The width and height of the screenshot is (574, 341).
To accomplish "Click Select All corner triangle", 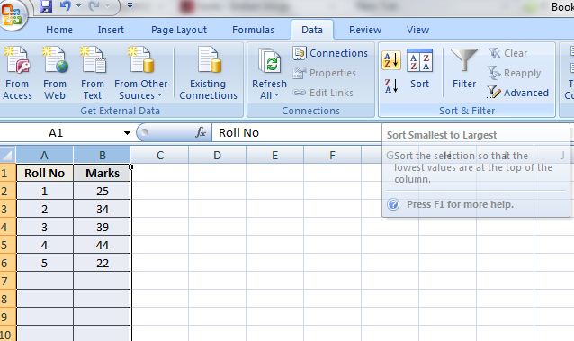I will pos(8,155).
